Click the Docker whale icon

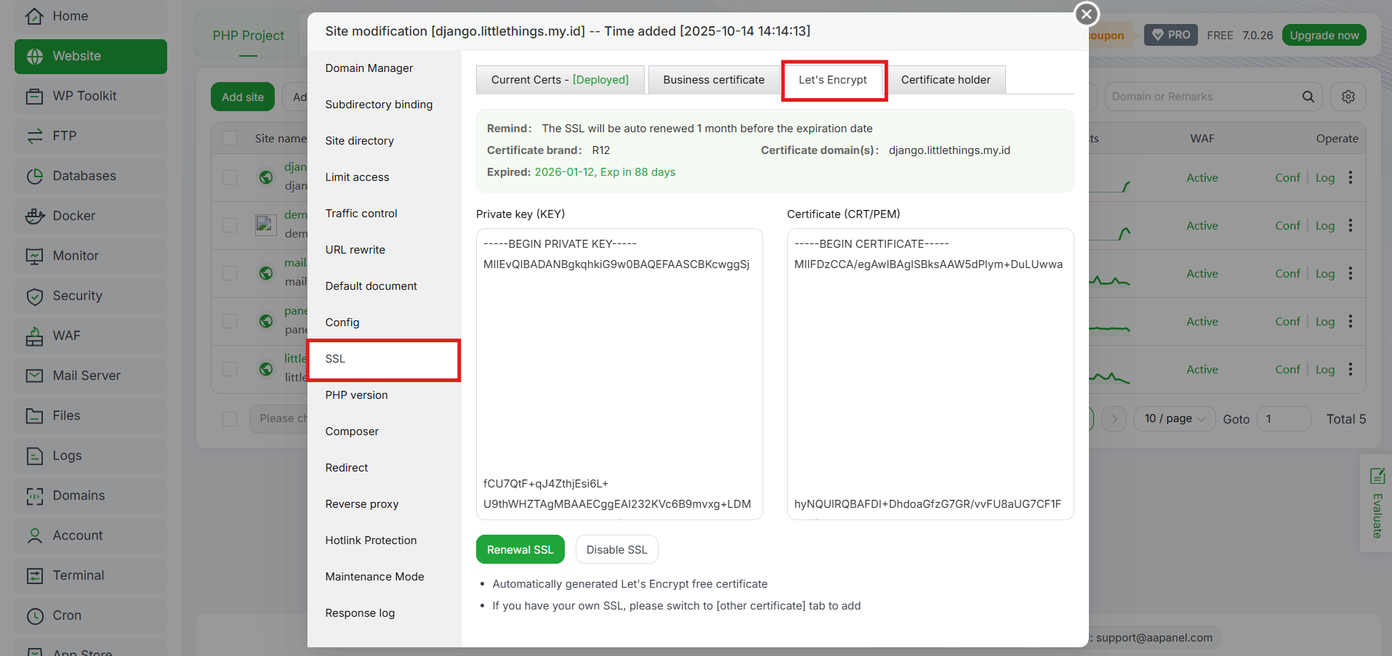click(x=34, y=216)
